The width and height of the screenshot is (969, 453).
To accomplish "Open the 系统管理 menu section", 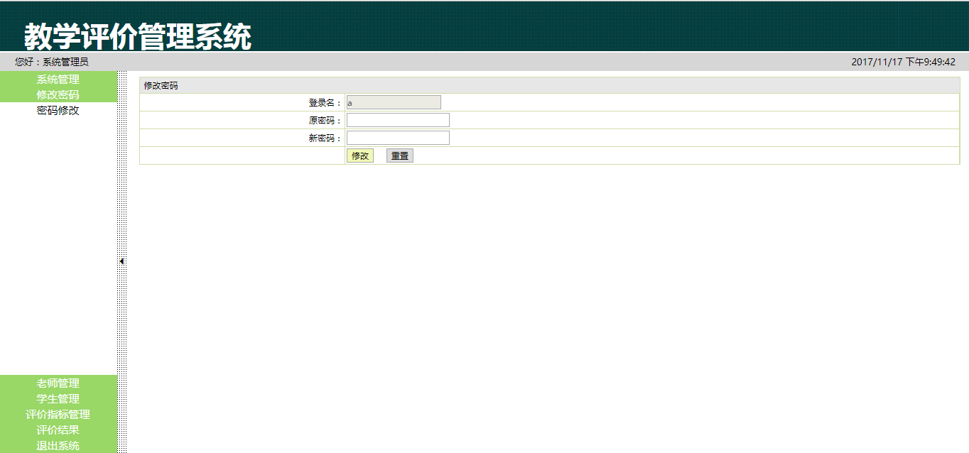I will click(58, 79).
